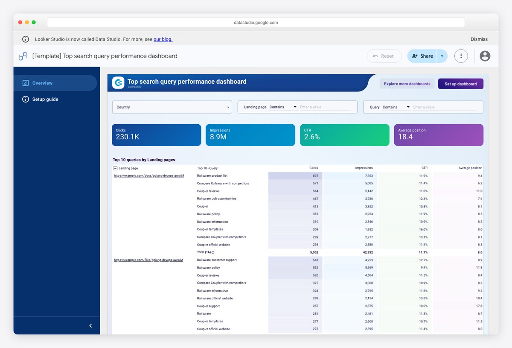Click the browser address bar
512x348 pixels.
pos(256,22)
